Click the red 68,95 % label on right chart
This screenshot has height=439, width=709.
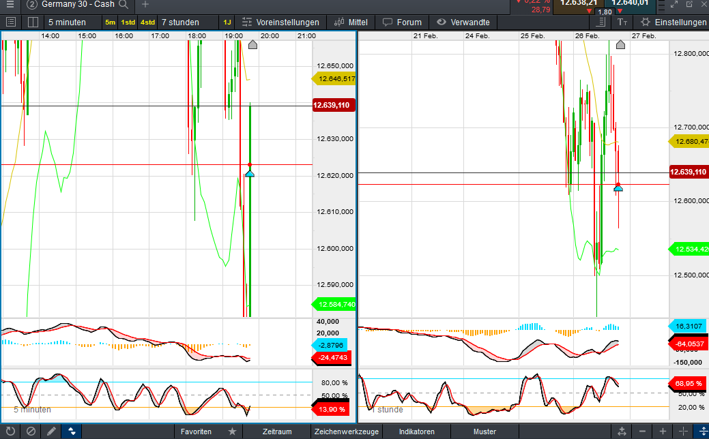pos(687,384)
